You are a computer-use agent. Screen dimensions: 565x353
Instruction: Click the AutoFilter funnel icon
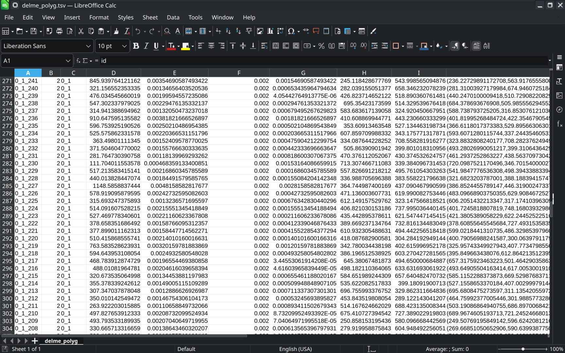point(249,31)
